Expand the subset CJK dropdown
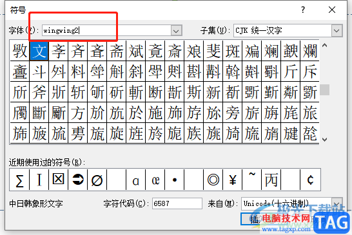Screen dimensions: 352x235 [x=337, y=30]
